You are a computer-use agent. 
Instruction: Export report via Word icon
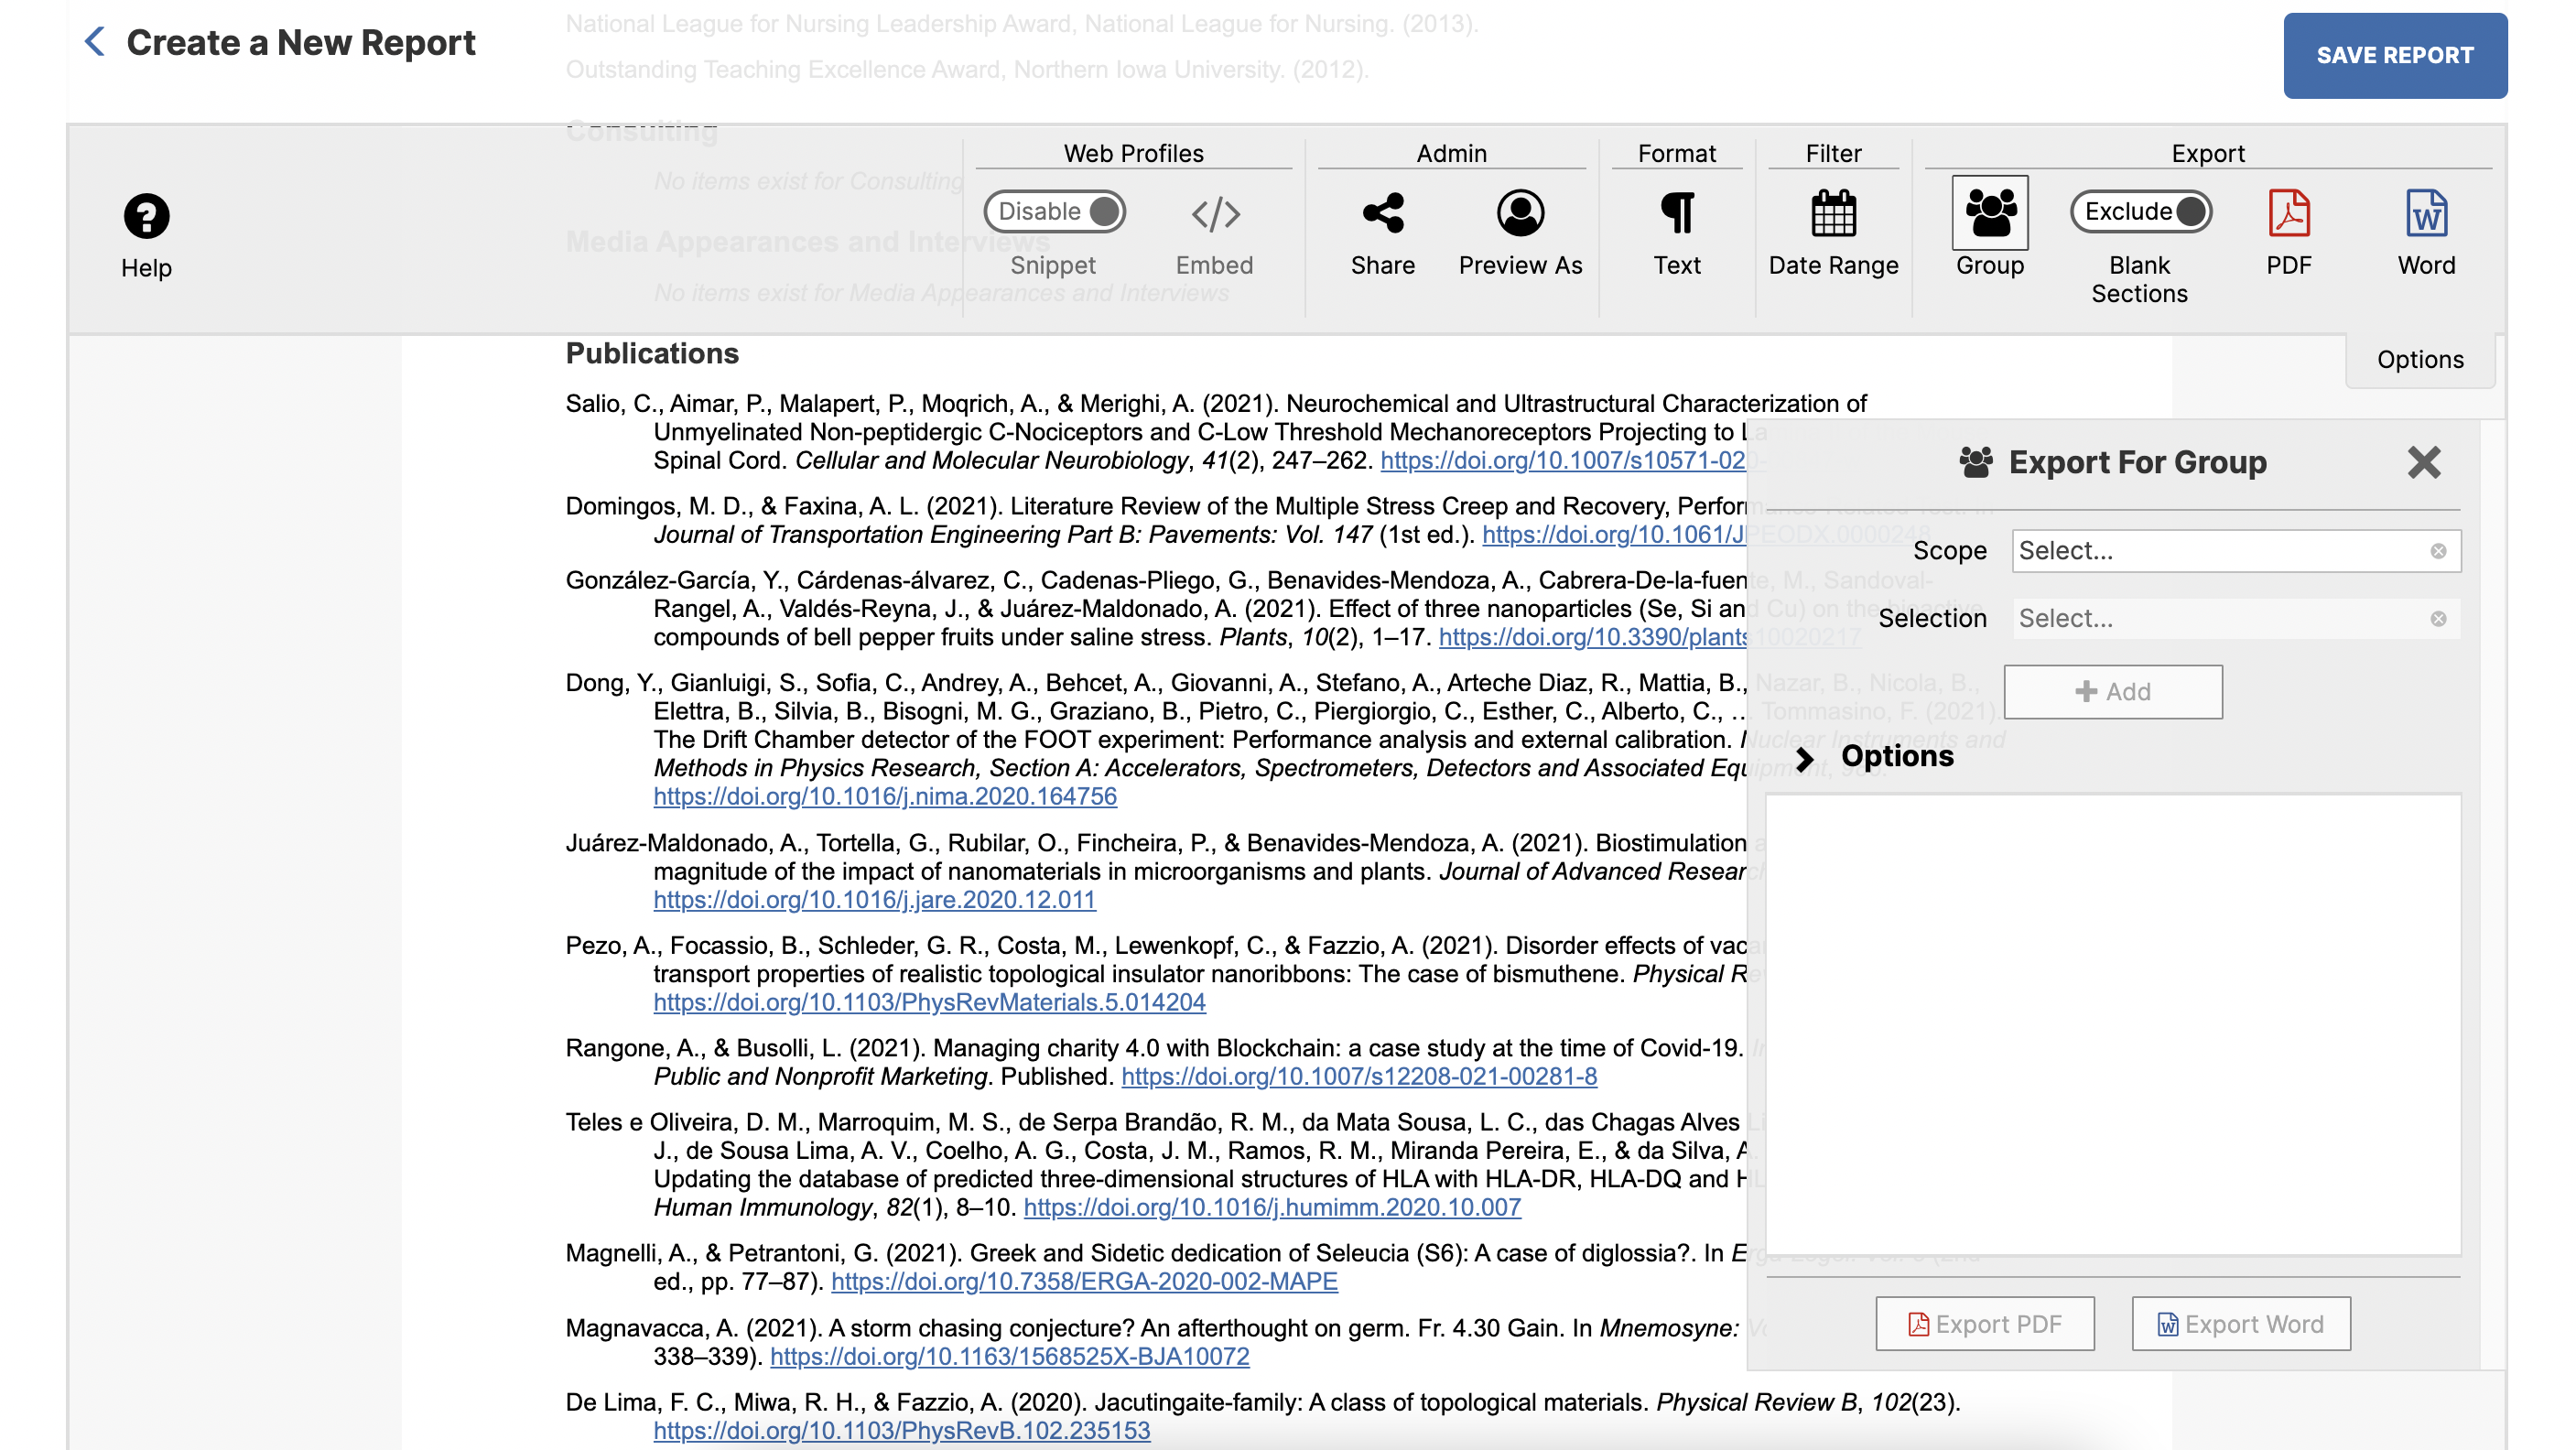pyautogui.click(x=2426, y=213)
